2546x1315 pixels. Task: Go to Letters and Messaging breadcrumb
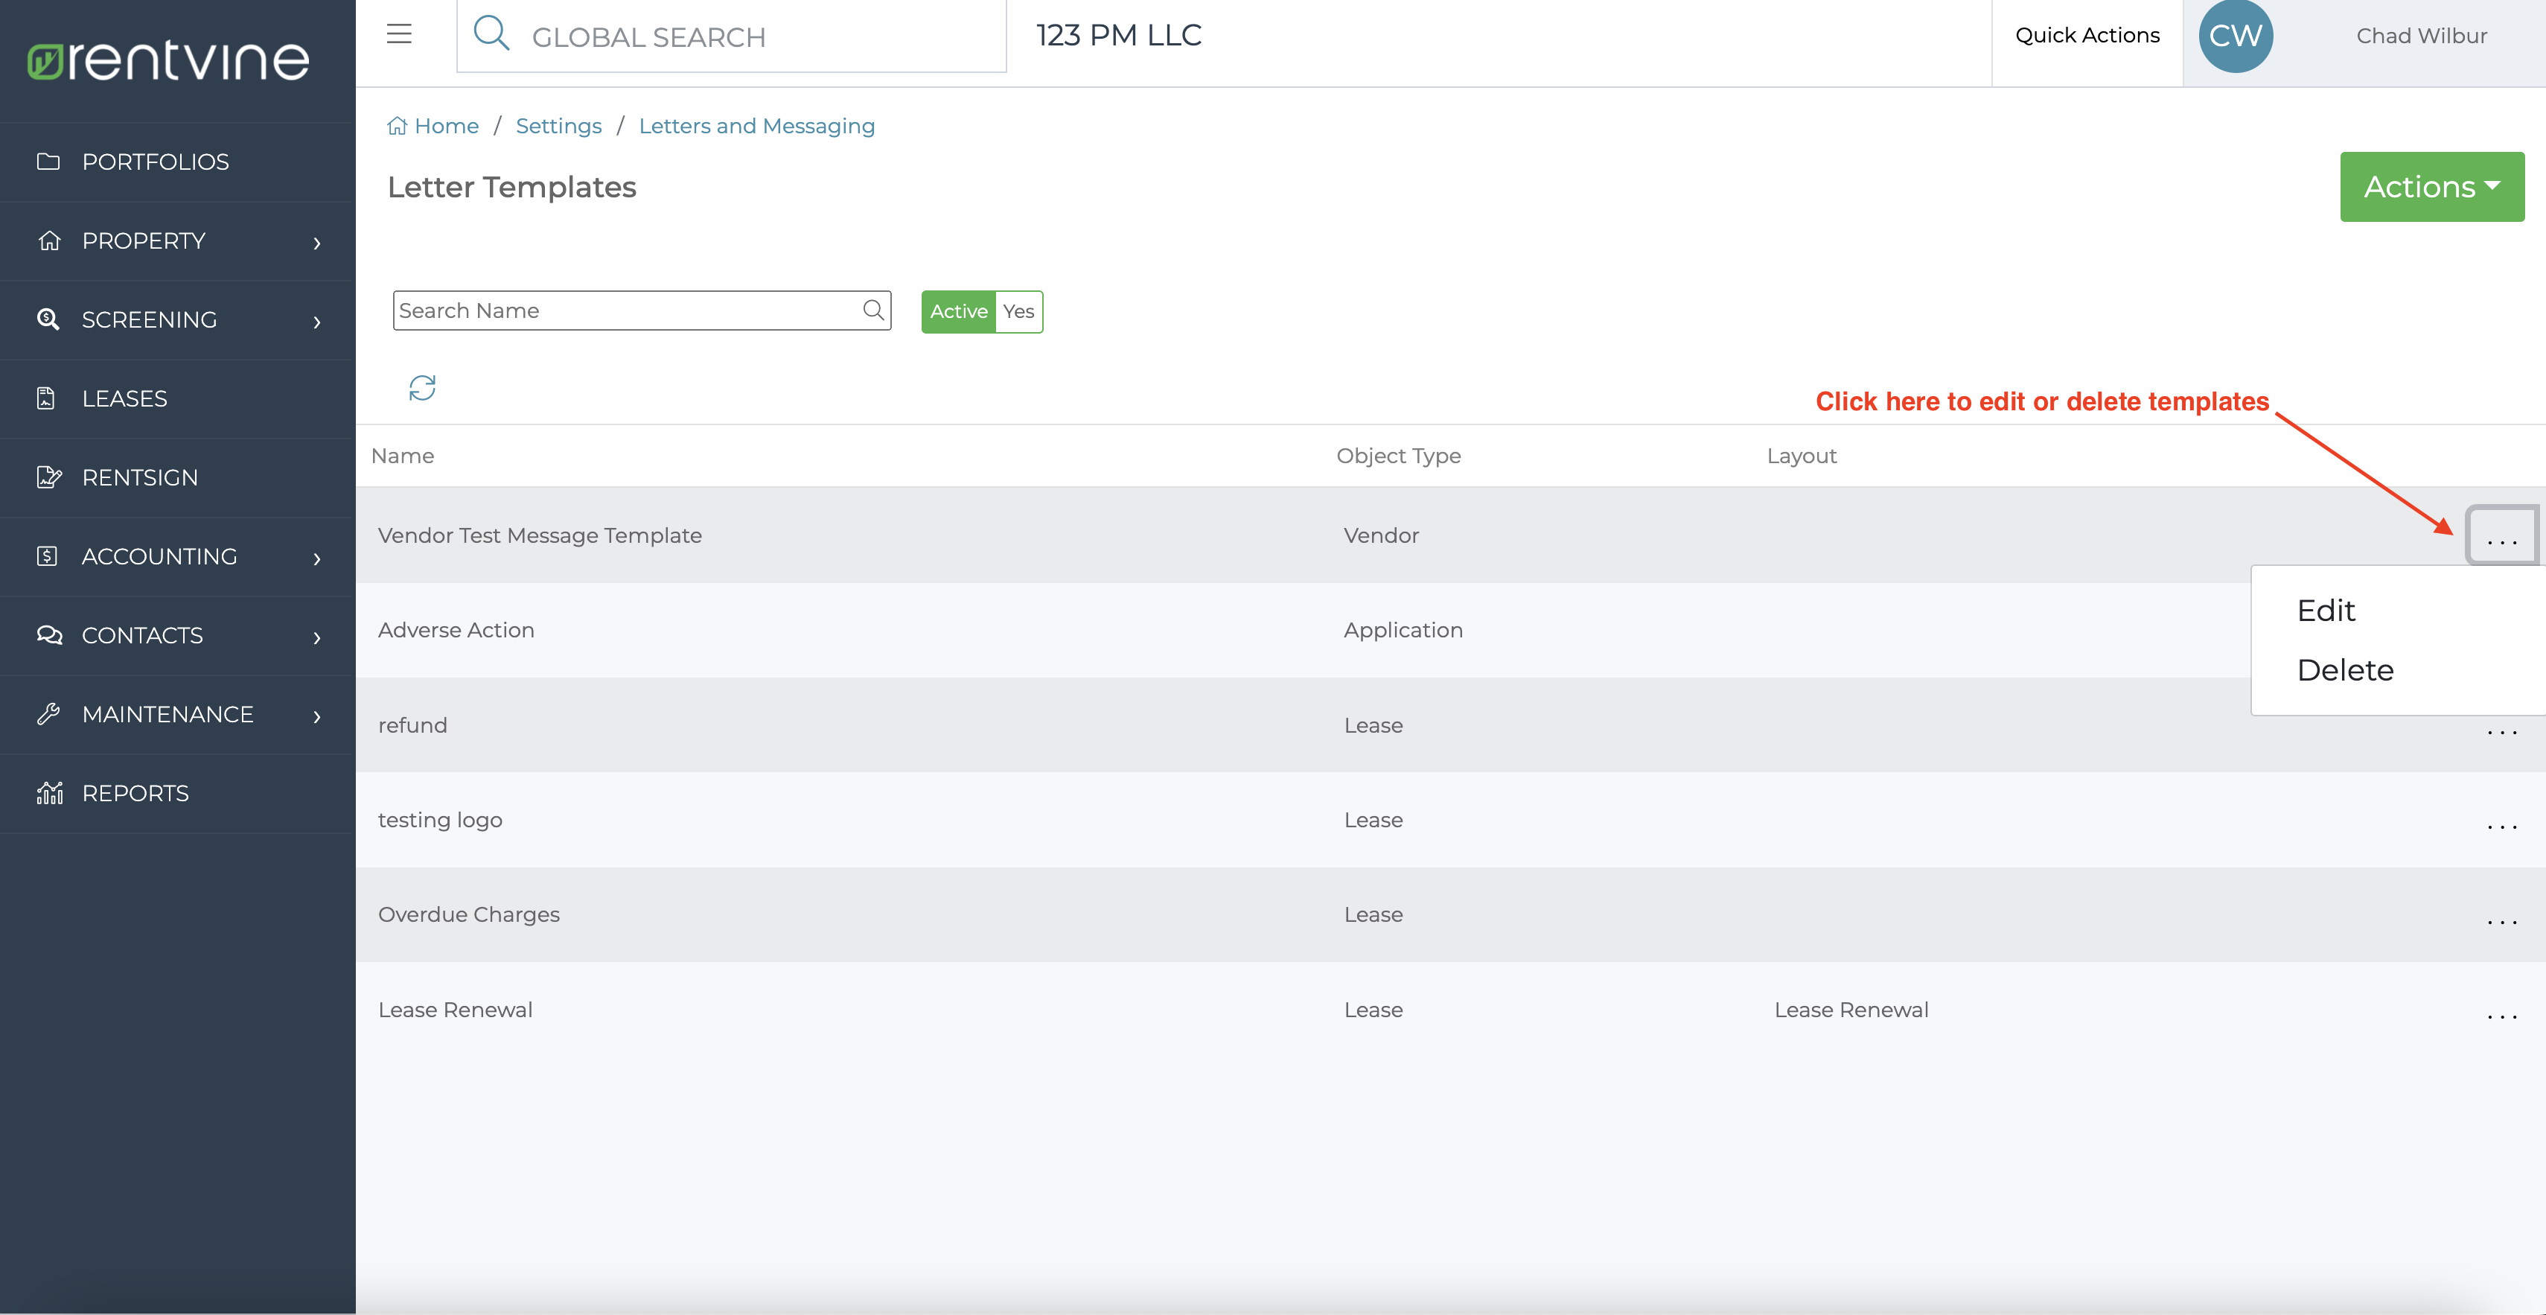756,126
